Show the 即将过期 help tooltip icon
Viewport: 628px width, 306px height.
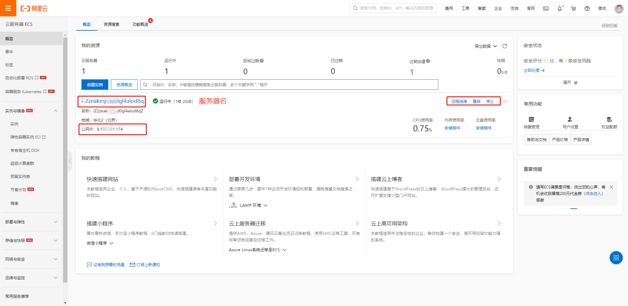click(x=262, y=61)
